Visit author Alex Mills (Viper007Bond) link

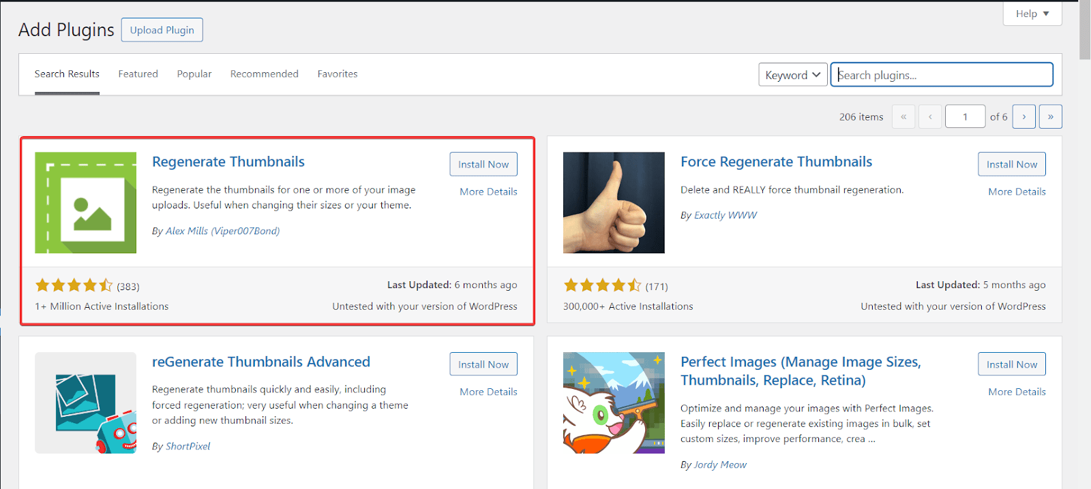coord(222,231)
